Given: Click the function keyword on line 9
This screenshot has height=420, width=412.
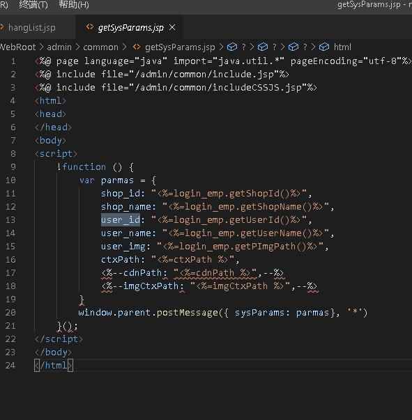Looking at the screenshot, I should point(84,167).
